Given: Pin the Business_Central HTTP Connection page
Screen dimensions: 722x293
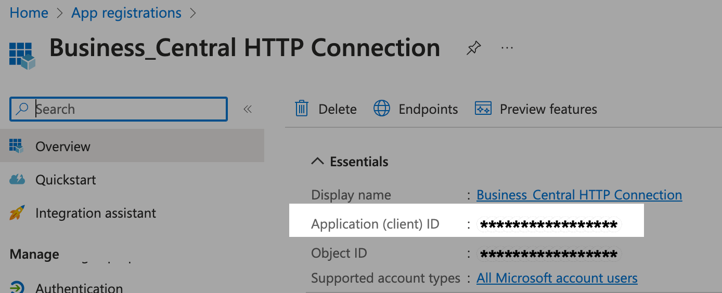Looking at the screenshot, I should [473, 48].
